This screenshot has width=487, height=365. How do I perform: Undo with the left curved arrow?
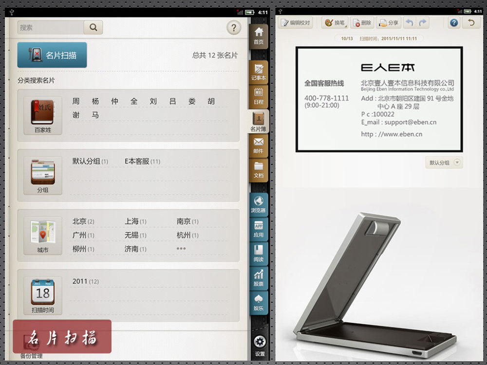tap(410, 23)
